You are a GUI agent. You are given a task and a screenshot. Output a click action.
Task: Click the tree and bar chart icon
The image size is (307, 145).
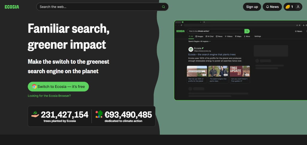(x=99, y=115)
